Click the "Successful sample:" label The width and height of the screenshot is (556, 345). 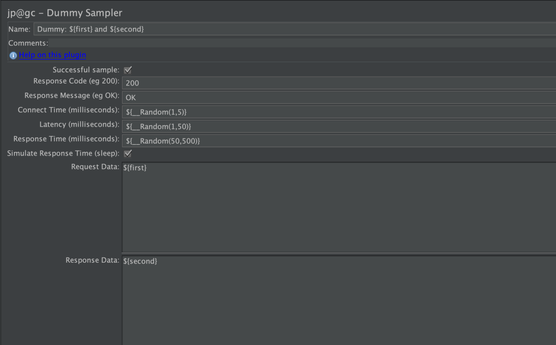coord(86,70)
